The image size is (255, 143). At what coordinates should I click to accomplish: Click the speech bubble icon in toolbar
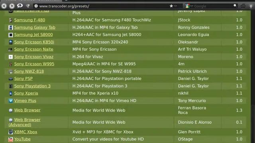(20, 6)
